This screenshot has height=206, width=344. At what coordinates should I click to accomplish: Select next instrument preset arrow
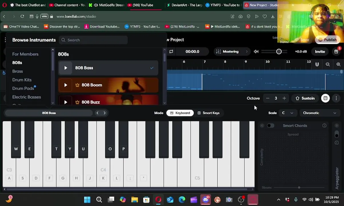click(x=105, y=113)
